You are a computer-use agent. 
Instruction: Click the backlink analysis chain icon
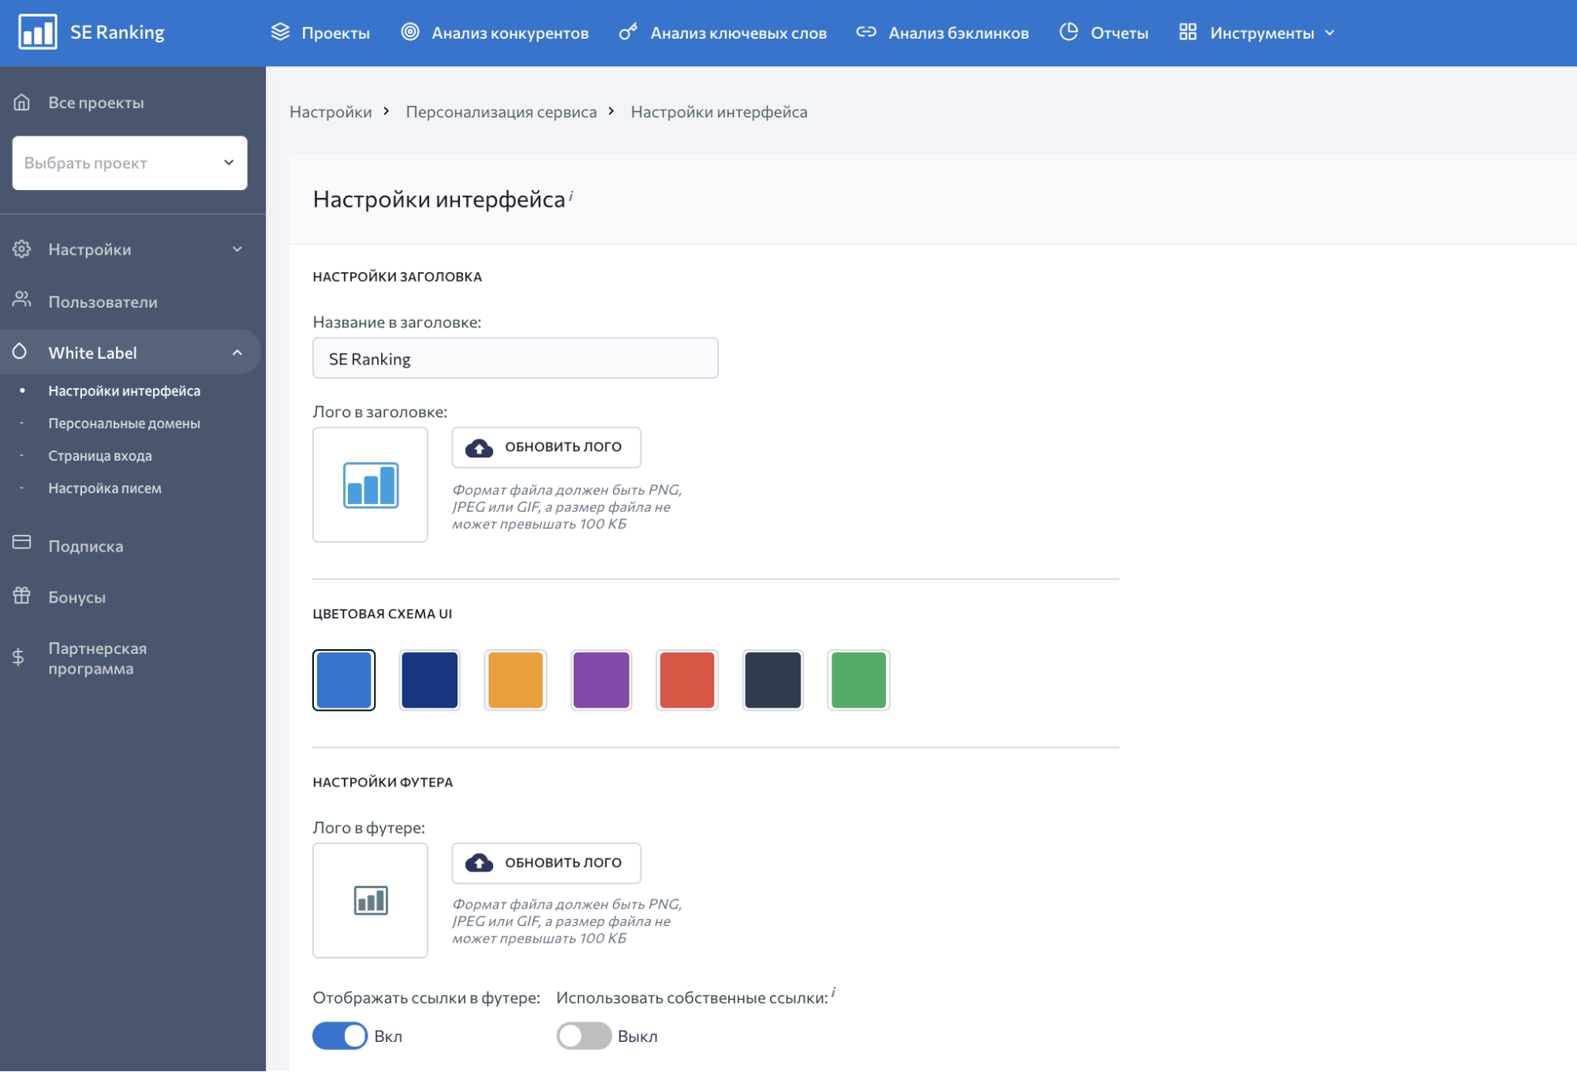(866, 32)
